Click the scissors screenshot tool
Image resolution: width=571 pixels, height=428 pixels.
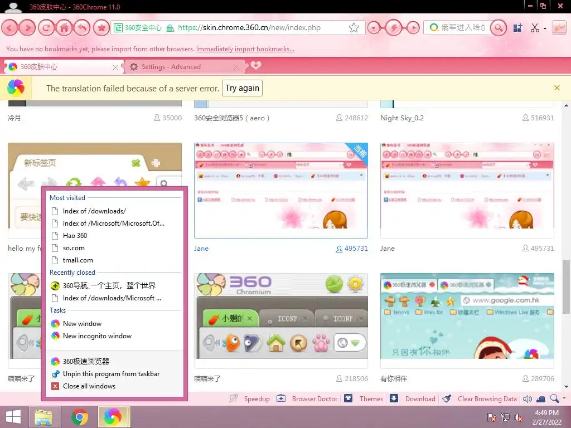pos(535,28)
